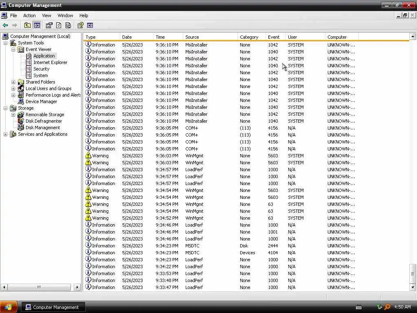Click the information icon of LoadPerf event 1001
This screenshot has width=417, height=313.
click(x=88, y=231)
